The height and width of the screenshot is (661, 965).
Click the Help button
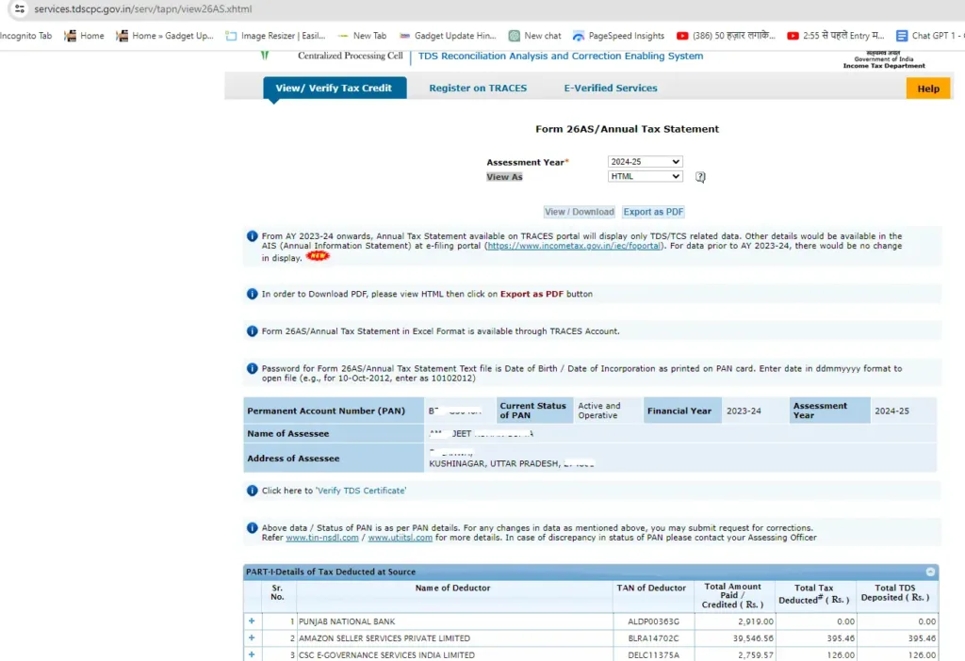[928, 89]
